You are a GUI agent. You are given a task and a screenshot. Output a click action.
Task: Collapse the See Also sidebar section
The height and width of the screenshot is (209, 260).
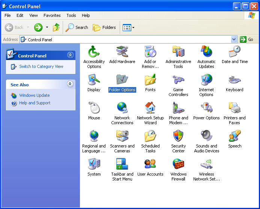tap(70, 84)
